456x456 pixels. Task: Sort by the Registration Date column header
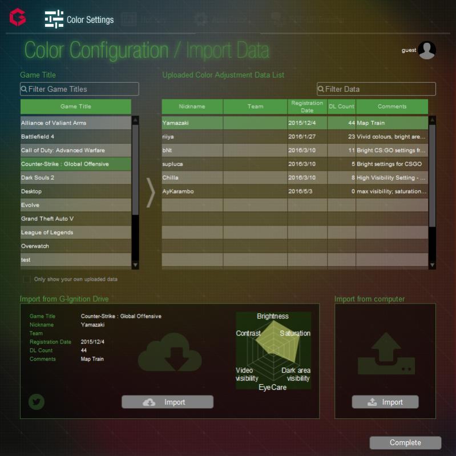307,107
